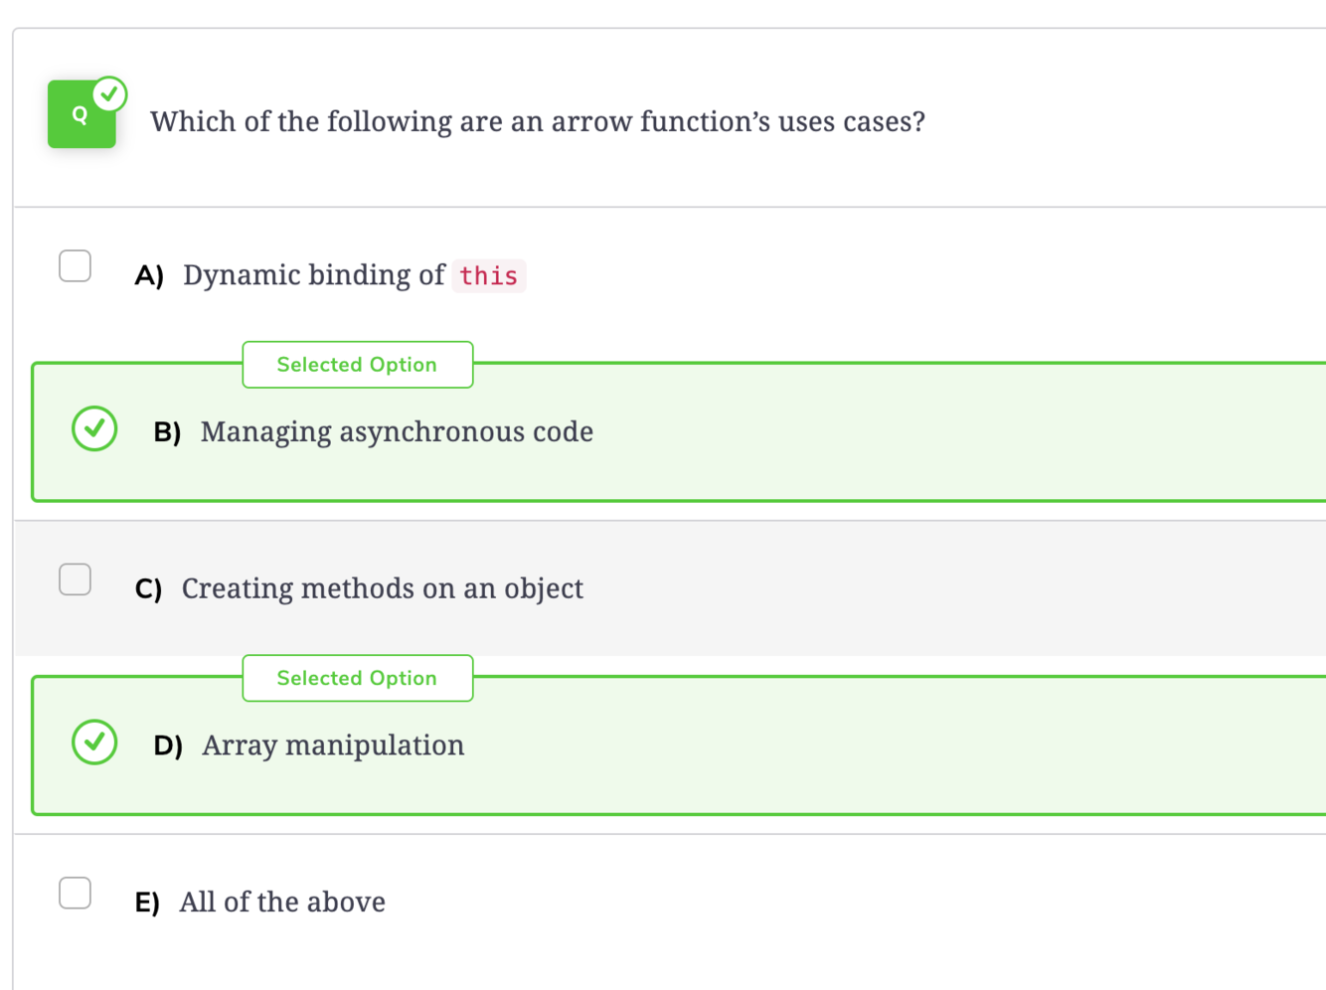
Task: Select the "Managing asynchronous code" answer text
Action: pos(397,431)
